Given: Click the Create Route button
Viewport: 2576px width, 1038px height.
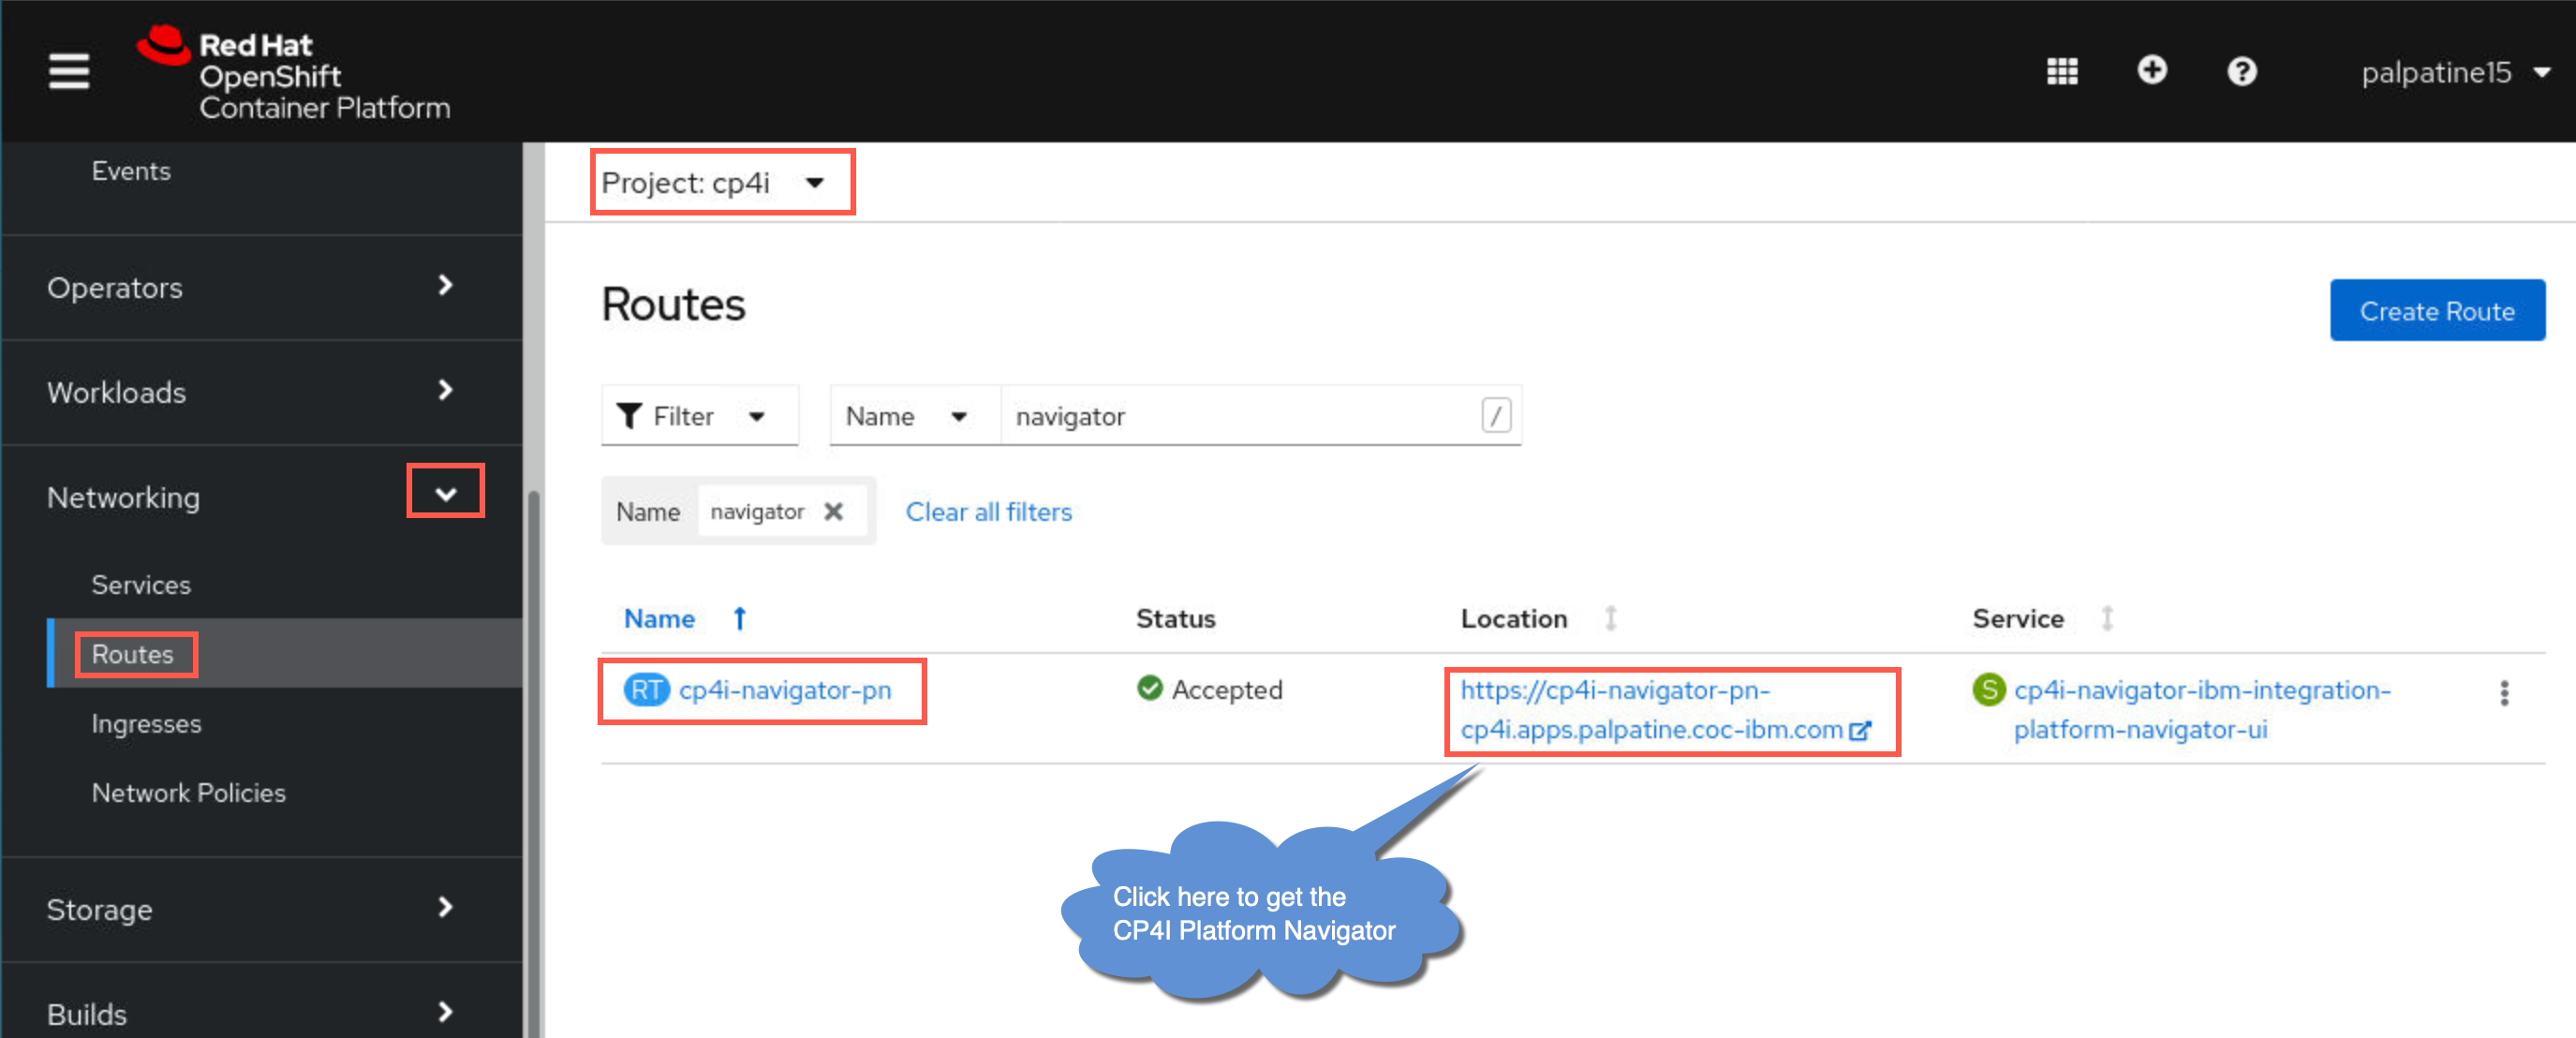Looking at the screenshot, I should [2437, 311].
